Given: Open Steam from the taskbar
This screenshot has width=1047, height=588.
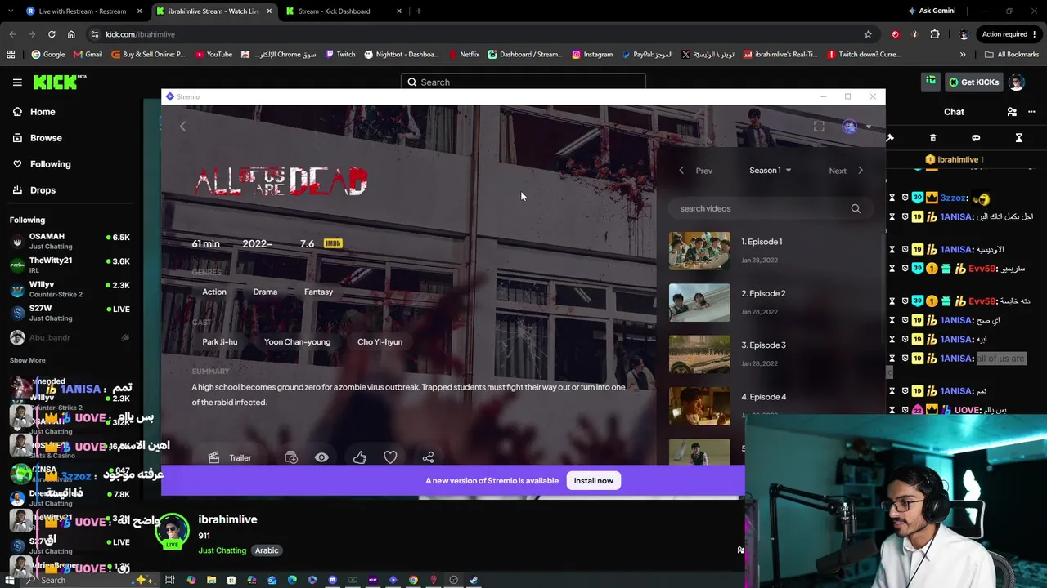Looking at the screenshot, I should point(473,580).
